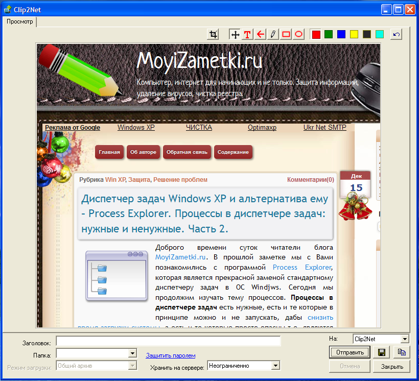Screen dimensions: 419x381
Task: Select the Ellipse shape tool
Action: (x=298, y=34)
